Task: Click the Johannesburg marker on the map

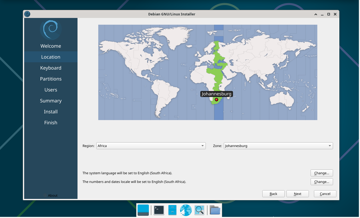Action: 217,99
